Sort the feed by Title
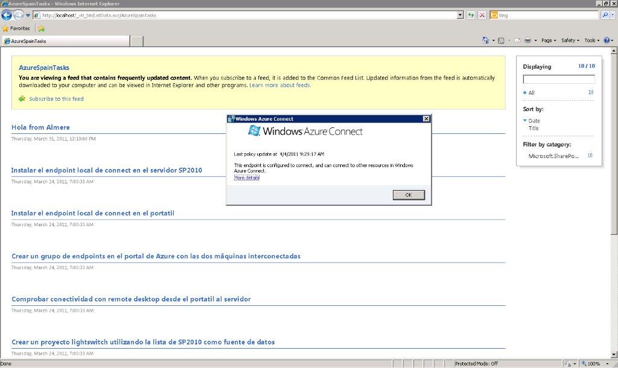This screenshot has height=368, width=618. 534,128
